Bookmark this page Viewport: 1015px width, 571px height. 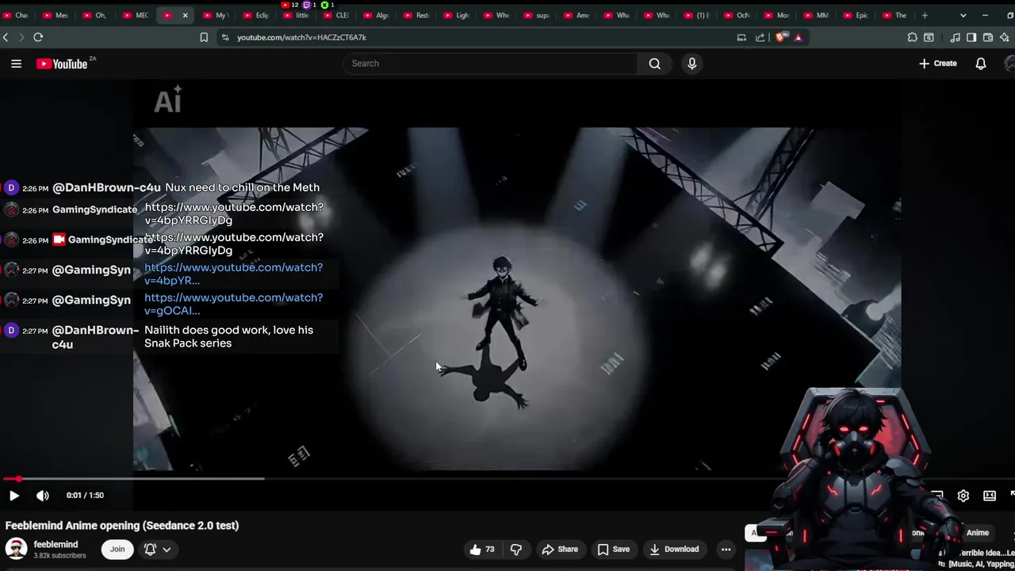(x=204, y=37)
